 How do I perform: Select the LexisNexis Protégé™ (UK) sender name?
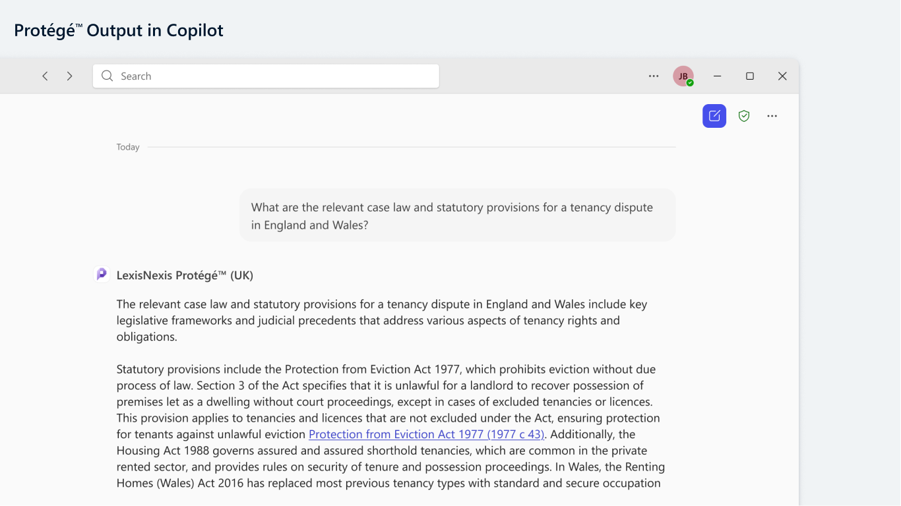pos(185,275)
